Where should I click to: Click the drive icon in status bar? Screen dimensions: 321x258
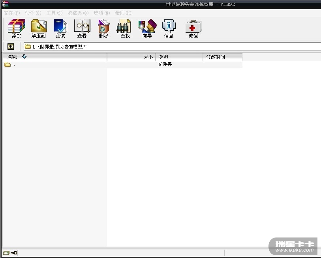[x=6, y=253]
